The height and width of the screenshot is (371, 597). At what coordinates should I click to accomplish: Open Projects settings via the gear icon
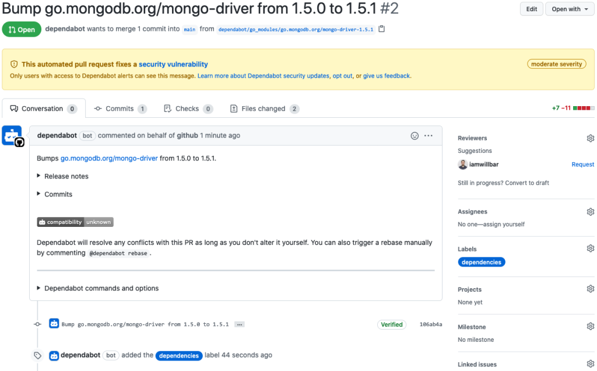pos(590,288)
